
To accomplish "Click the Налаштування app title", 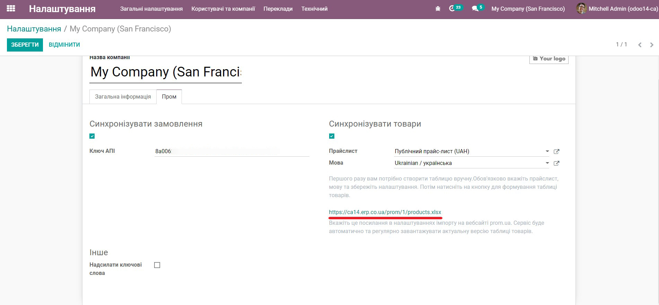I will pyautogui.click(x=62, y=9).
